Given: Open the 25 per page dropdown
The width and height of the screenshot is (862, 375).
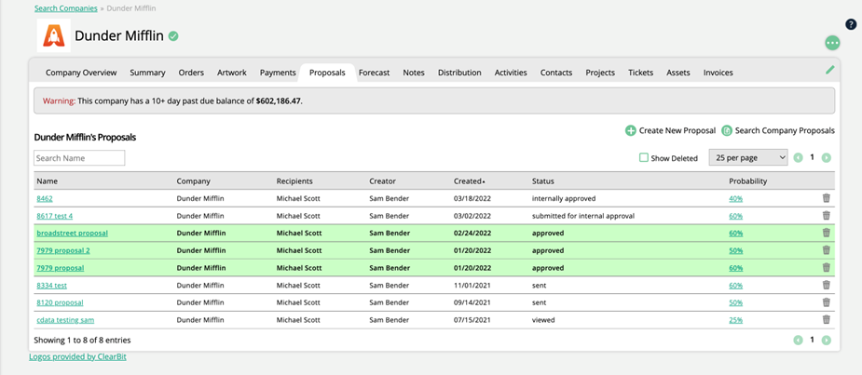Looking at the screenshot, I should [x=748, y=157].
